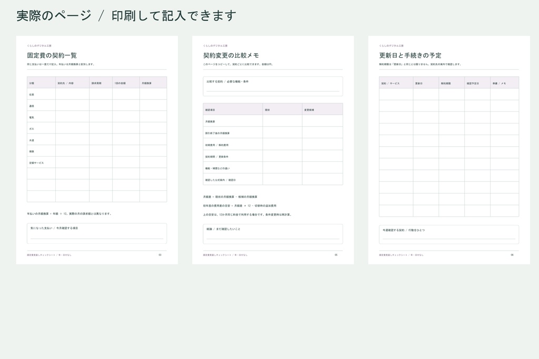The height and width of the screenshot is (359, 539).
Task: Click page number 06 in the footer
Action: pyautogui.click(x=512, y=255)
